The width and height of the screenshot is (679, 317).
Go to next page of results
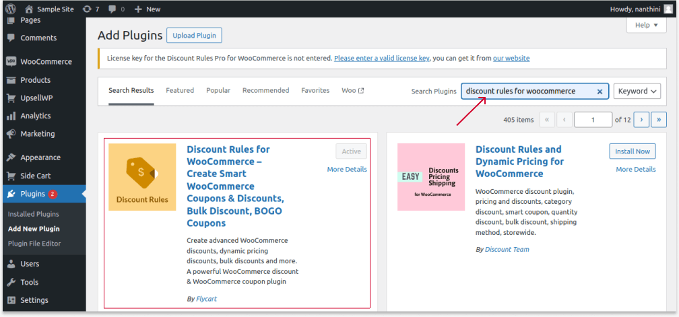[x=641, y=120]
